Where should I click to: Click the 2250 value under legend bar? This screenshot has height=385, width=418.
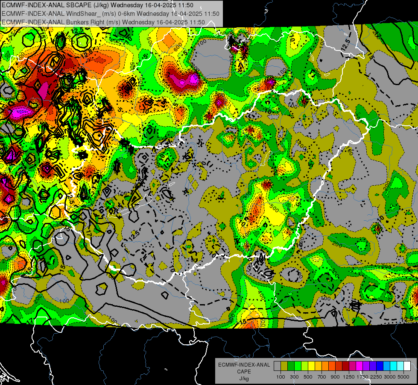376,377
